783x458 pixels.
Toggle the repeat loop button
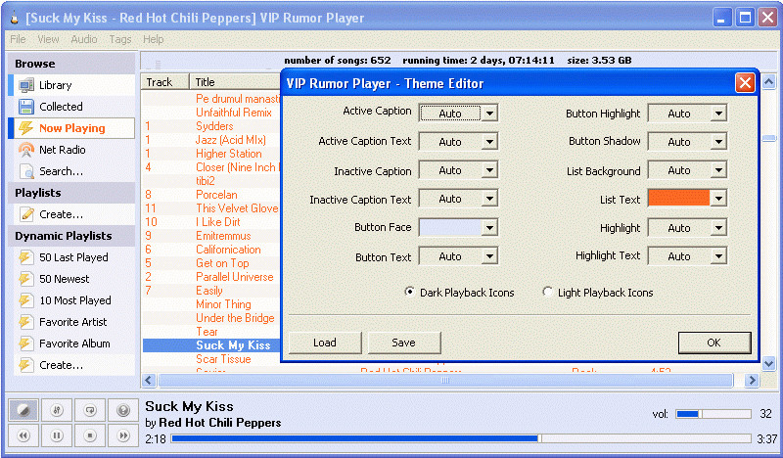[90, 411]
